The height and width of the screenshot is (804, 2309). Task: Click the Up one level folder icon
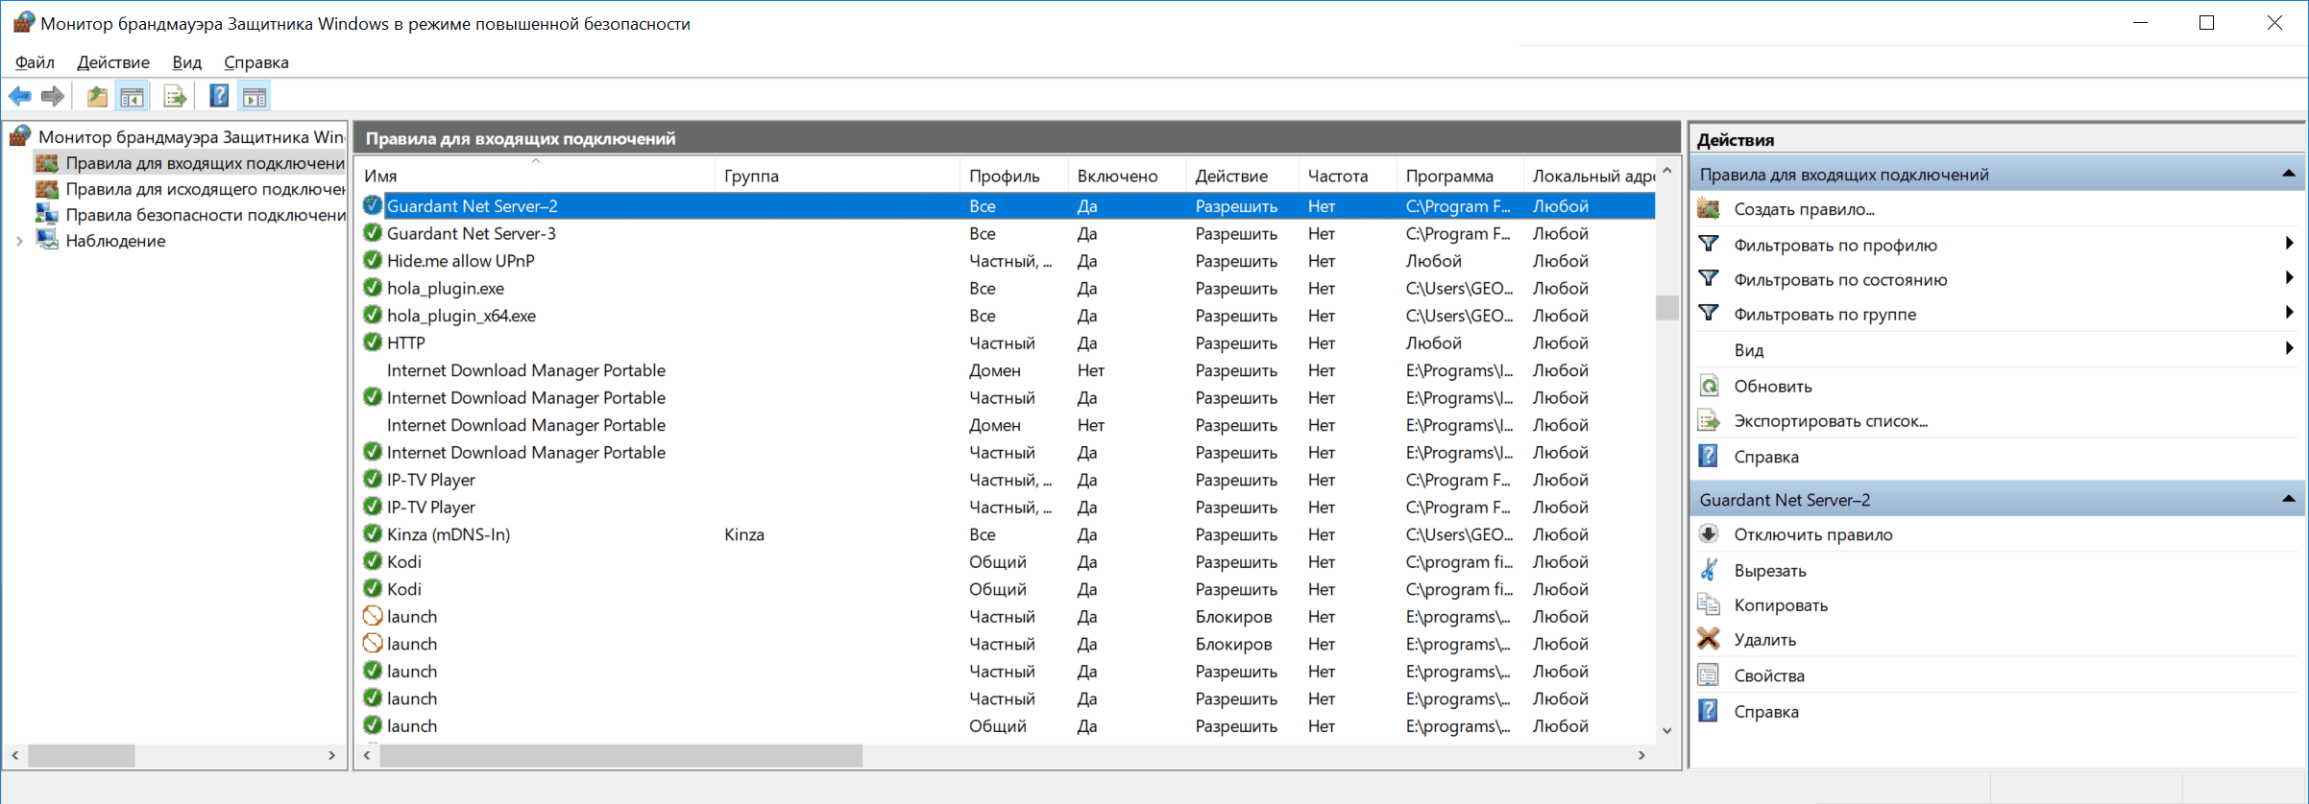[x=96, y=96]
